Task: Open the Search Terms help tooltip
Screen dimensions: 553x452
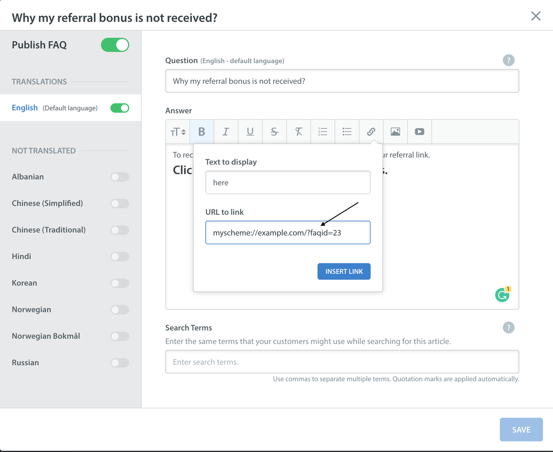Action: tap(509, 327)
